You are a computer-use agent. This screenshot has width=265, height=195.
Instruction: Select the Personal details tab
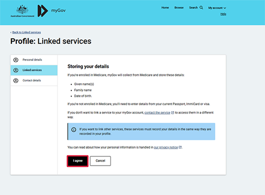[x=32, y=60]
